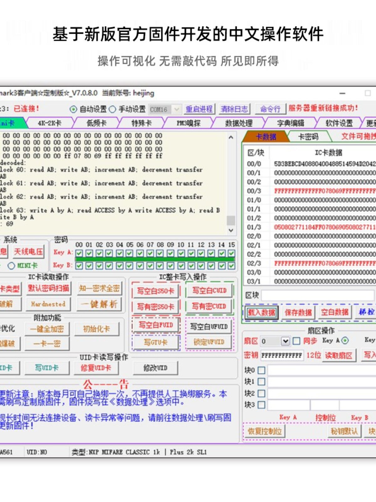Viewport: 376px width, 502px height.
Task: Click the 重启进程 restart process button
Action: point(199,109)
